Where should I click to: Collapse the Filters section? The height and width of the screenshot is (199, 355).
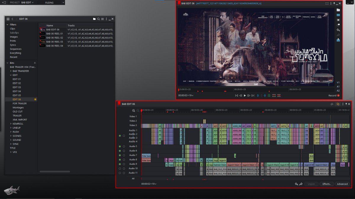(x=7, y=25)
